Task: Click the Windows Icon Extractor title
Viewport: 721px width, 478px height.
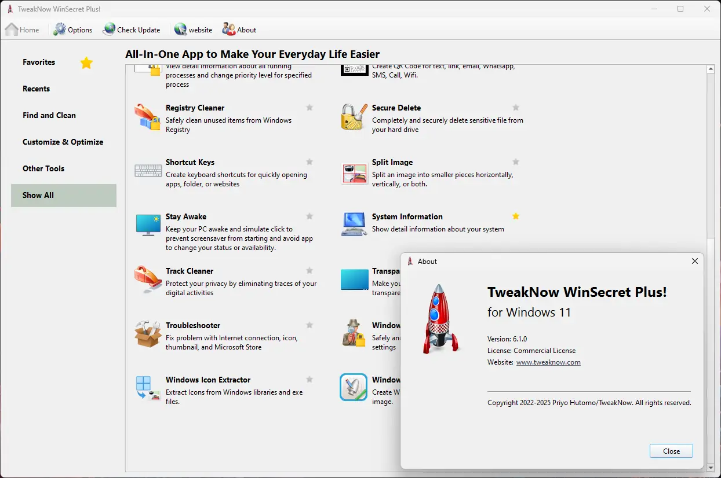Action: tap(208, 380)
